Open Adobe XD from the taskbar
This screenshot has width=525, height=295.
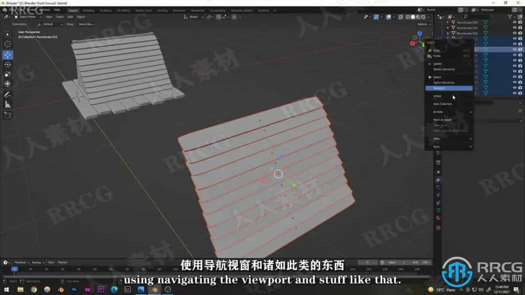tap(87, 289)
